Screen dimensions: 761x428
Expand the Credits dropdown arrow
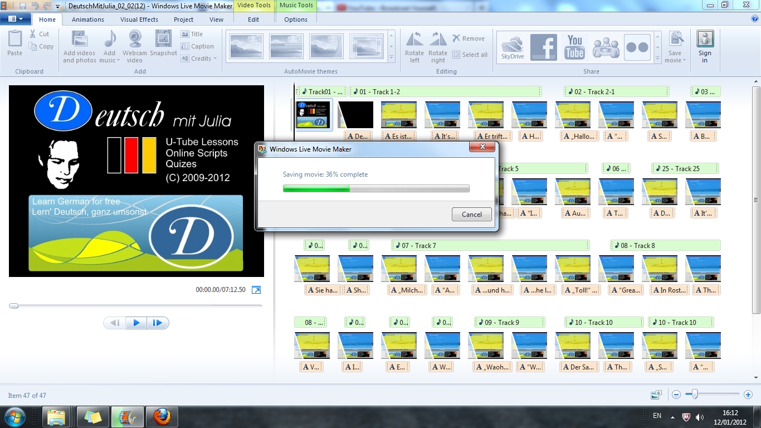tap(215, 59)
